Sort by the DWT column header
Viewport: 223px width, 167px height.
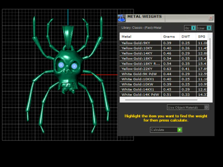point(188,37)
